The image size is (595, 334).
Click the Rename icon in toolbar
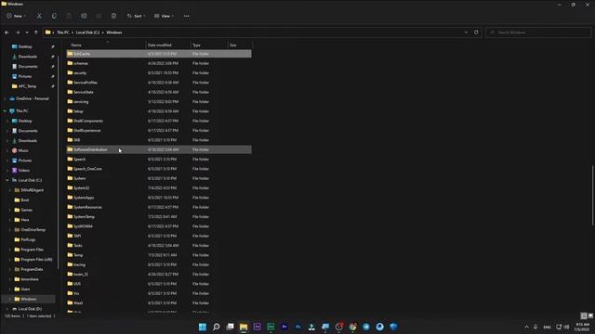(x=84, y=16)
